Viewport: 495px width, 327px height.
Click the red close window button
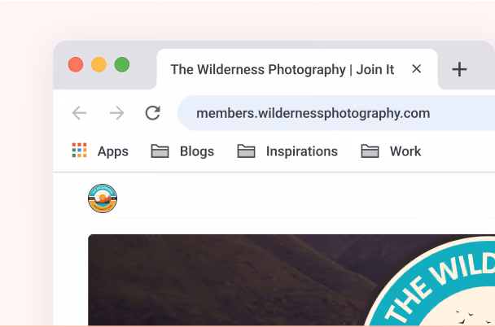click(x=76, y=64)
